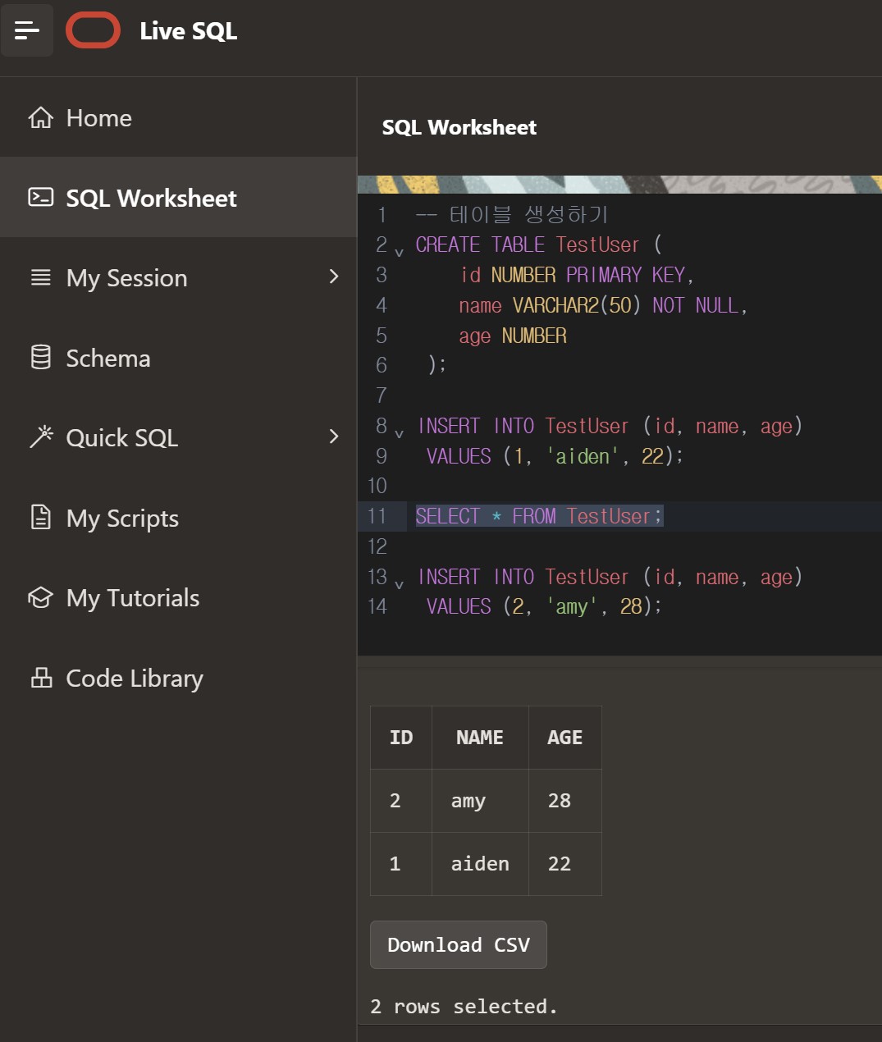Click the VALUES (1, 'aiden', 22) line

pos(555,456)
